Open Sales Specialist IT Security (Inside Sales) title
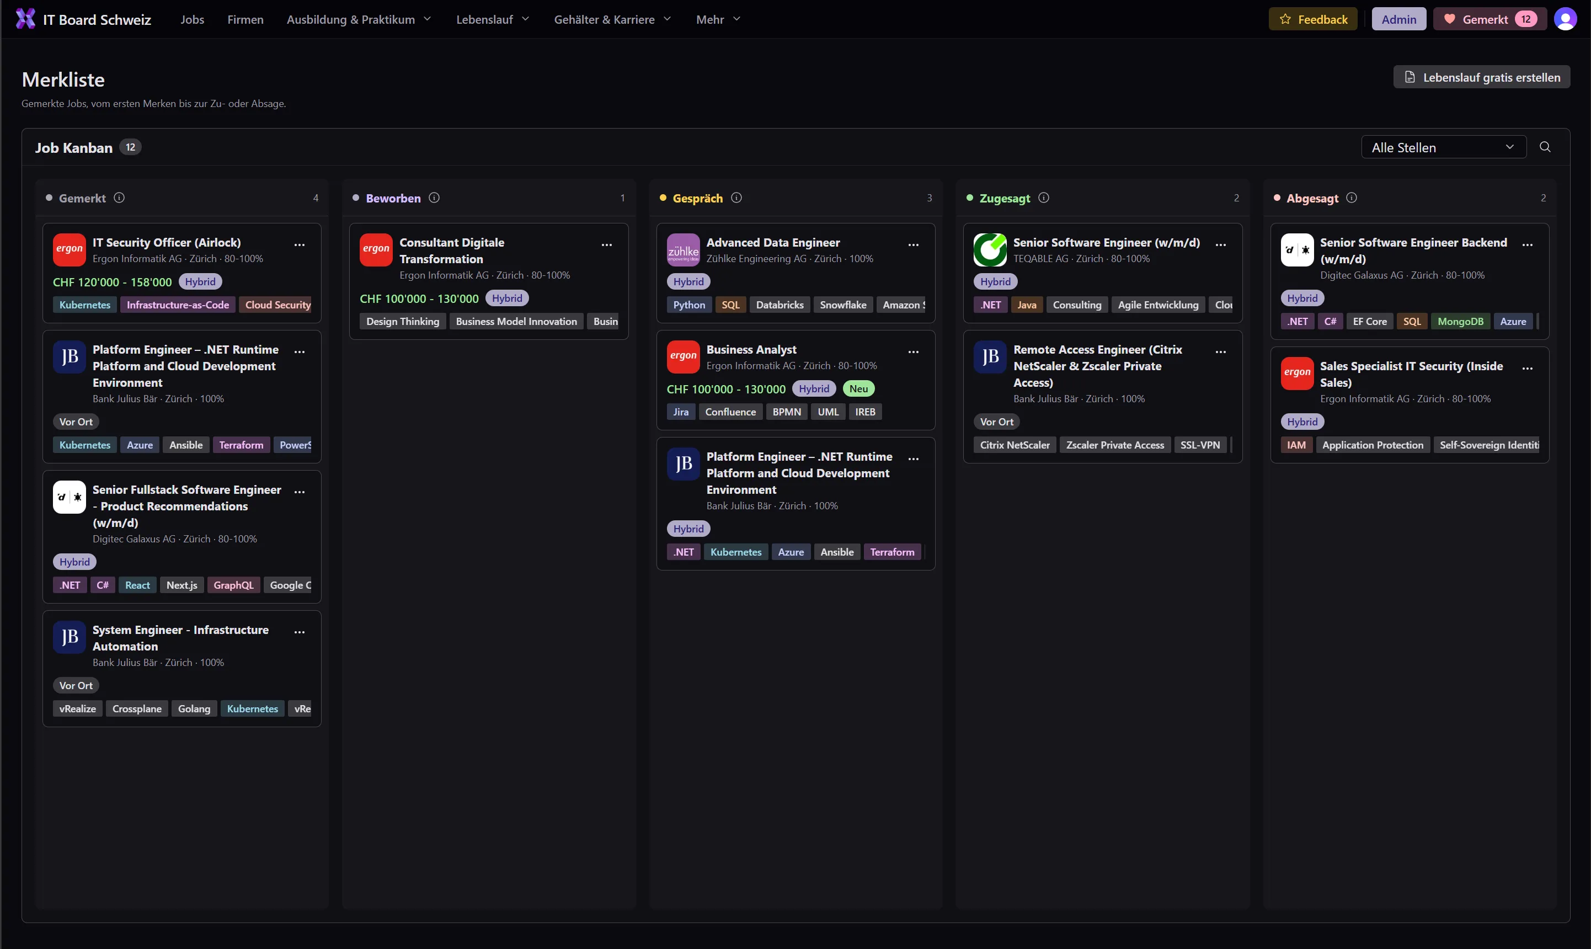Screen dimensions: 1591x949 point(1411,374)
